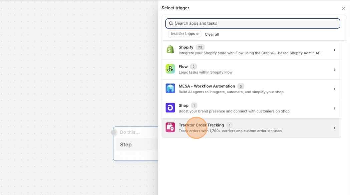The image size is (350, 195).
Task: Select the Tracktor Order Tracking title
Action: coord(201,125)
